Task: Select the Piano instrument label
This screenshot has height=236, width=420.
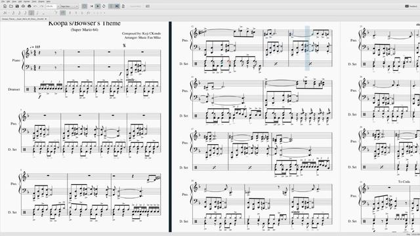Action: 16,60
